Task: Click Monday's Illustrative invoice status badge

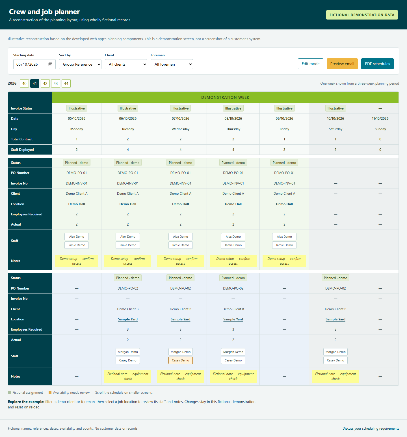Action: tap(77, 108)
